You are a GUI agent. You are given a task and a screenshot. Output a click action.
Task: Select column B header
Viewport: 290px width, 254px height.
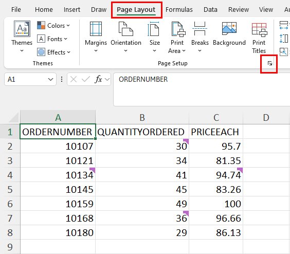coord(142,117)
